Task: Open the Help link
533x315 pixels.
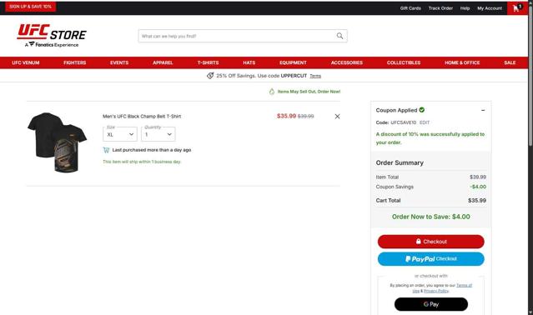Action: (x=465, y=8)
